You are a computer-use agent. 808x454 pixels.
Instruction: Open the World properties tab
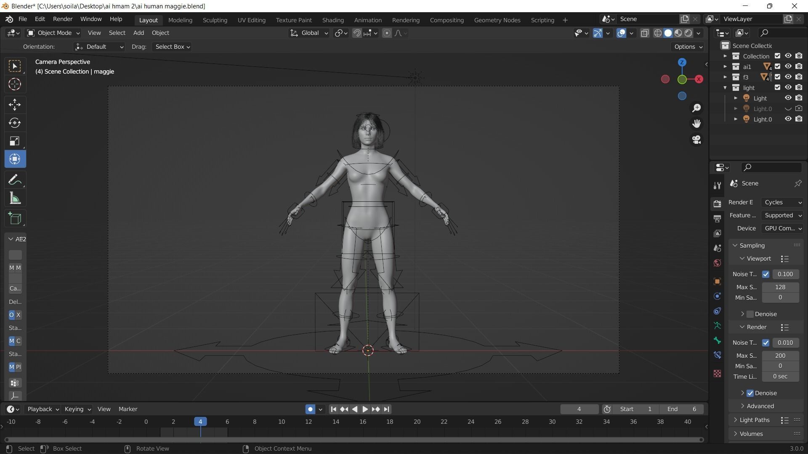(717, 263)
